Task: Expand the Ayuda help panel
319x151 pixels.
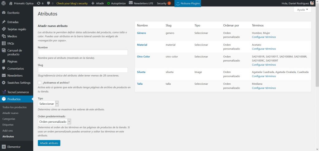Action: [302, 10]
